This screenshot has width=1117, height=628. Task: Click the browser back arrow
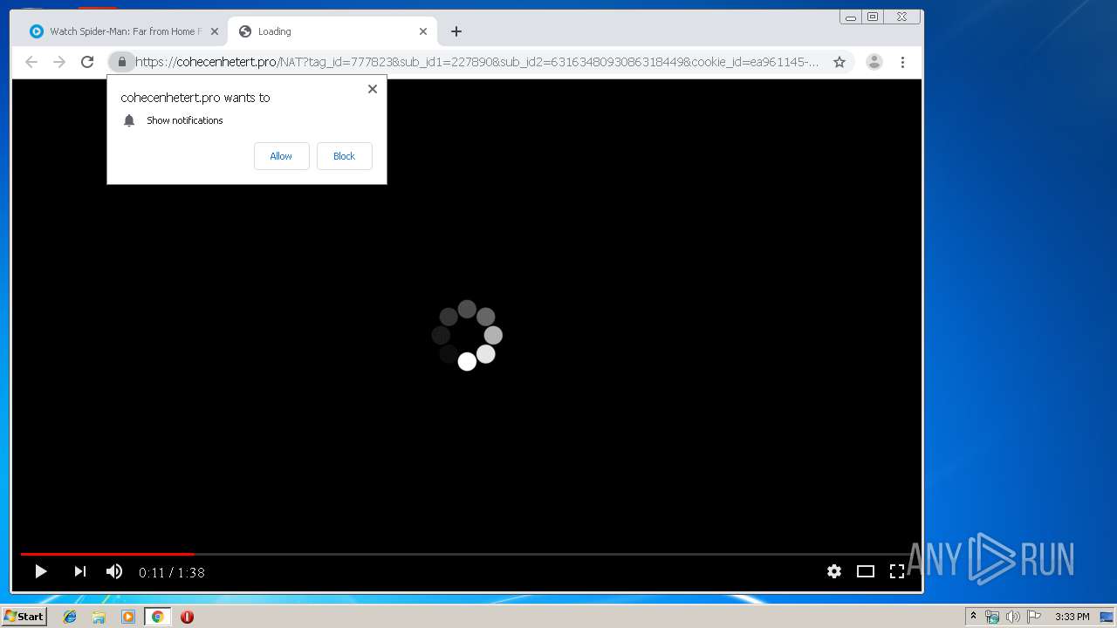point(31,62)
